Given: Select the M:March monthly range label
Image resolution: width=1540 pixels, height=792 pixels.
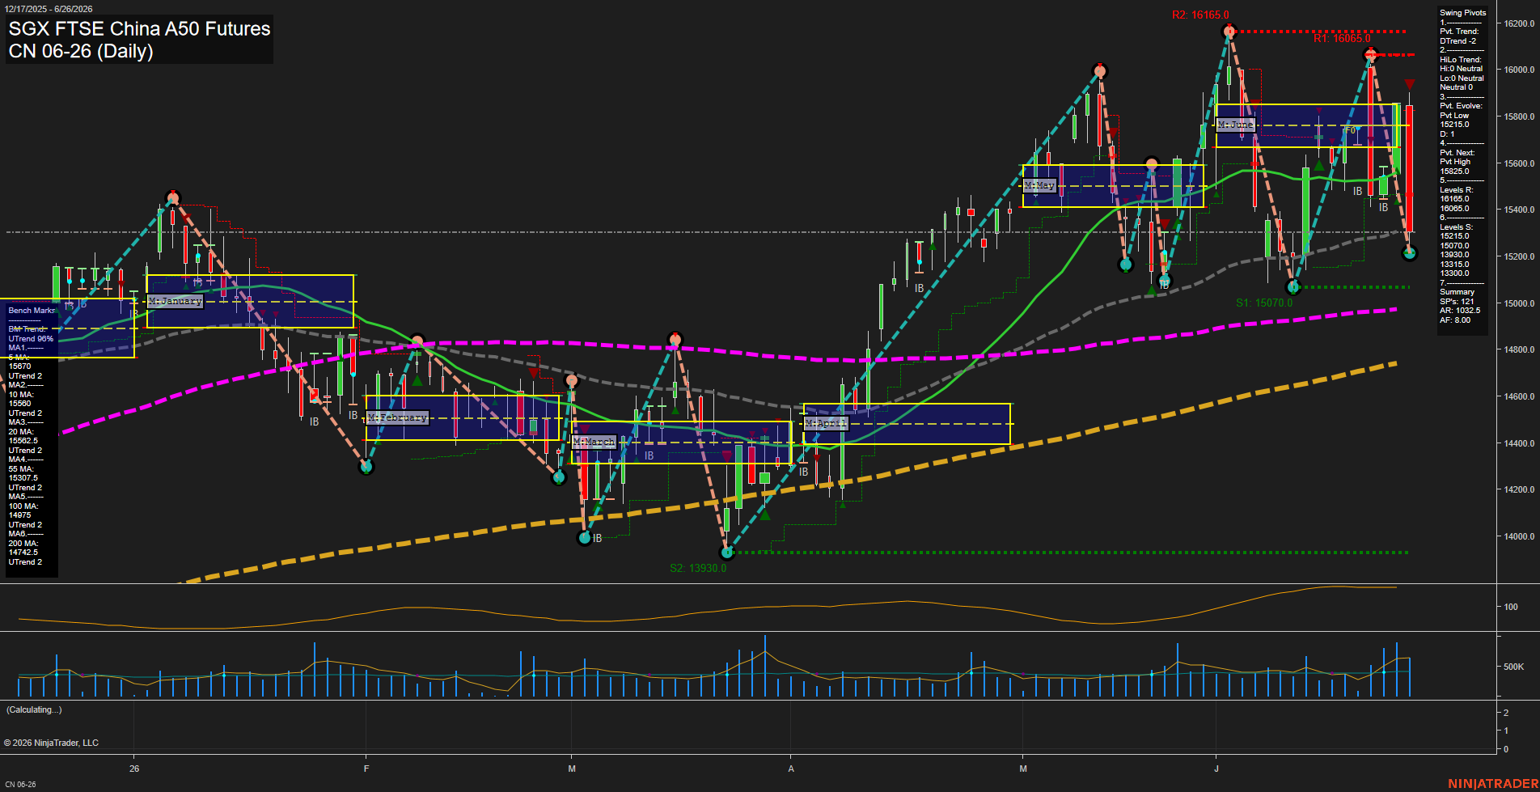Looking at the screenshot, I should pos(594,442).
